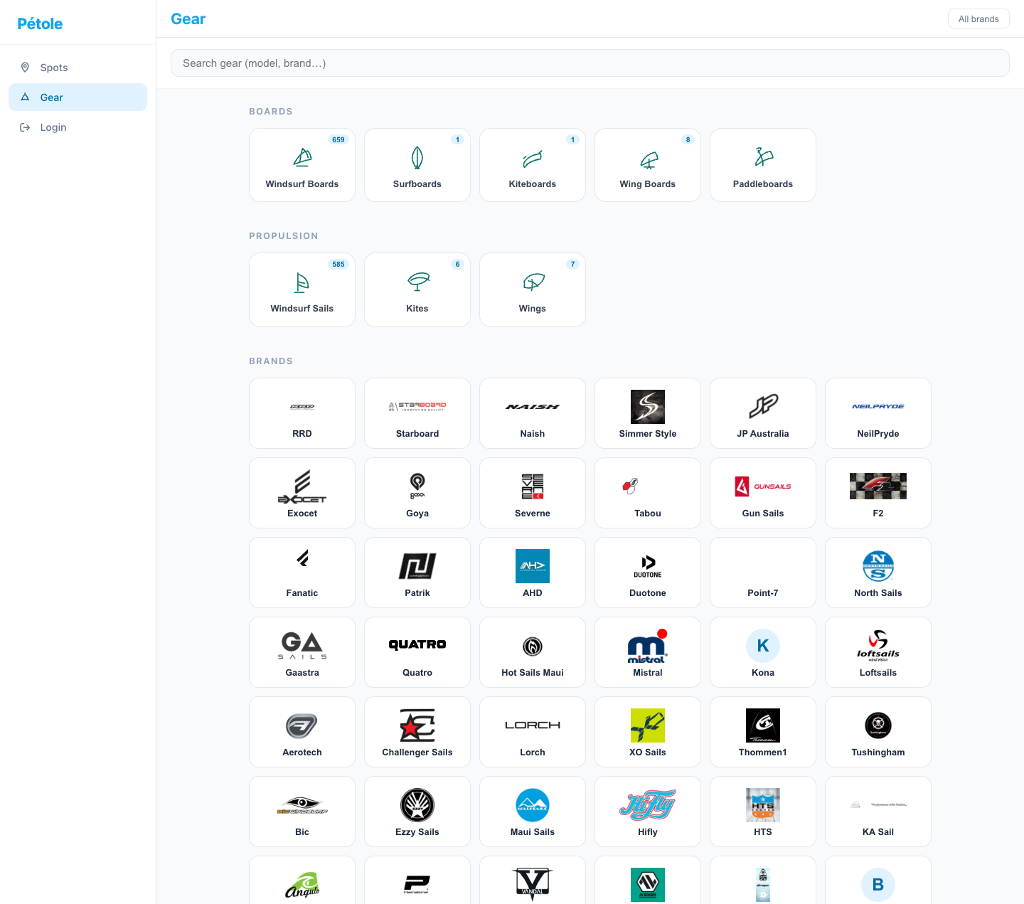Select the Starboard brand card
This screenshot has width=1024, height=904.
click(417, 413)
